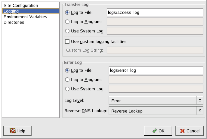Viewport: 207px width, 139px height.
Task: Click the Error Log program path field
Action: (x=156, y=79)
